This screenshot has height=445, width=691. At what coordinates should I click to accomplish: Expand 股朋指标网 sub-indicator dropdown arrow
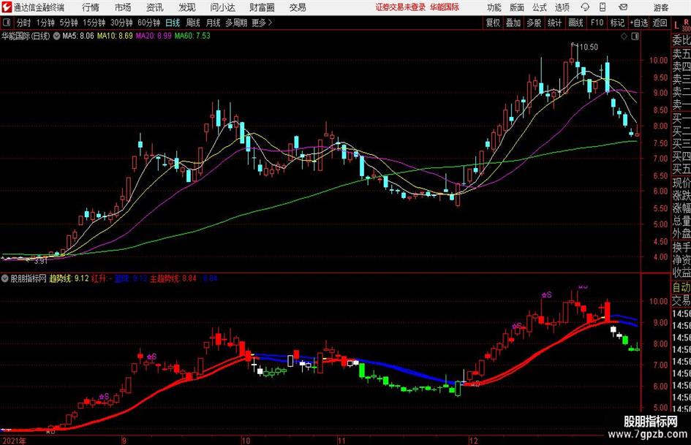[5, 278]
